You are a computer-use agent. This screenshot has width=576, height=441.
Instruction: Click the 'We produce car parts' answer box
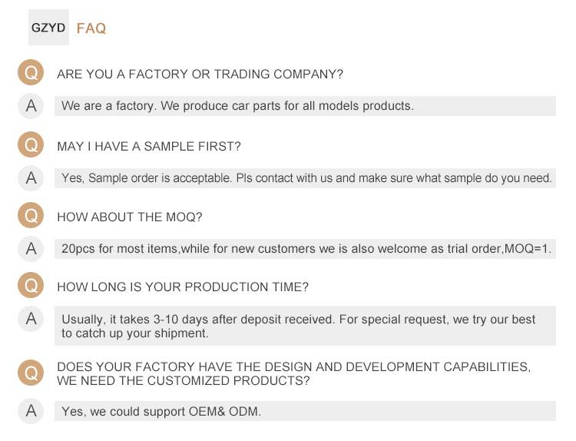tap(304, 106)
